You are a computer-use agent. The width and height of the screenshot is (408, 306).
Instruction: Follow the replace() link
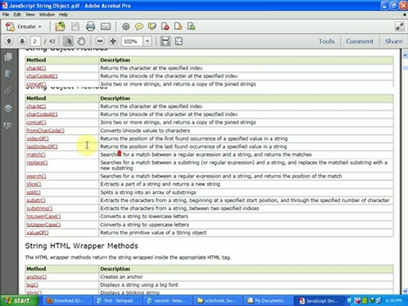[37, 163]
